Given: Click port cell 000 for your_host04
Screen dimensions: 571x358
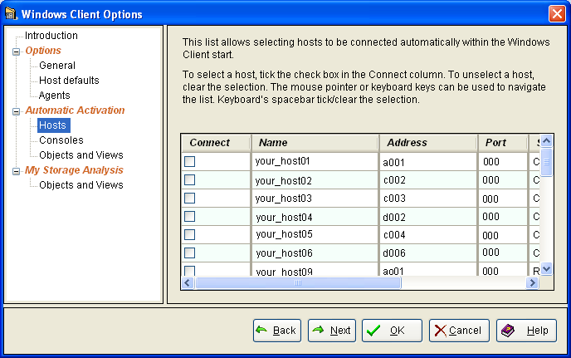Looking at the screenshot, I should coord(503,216).
